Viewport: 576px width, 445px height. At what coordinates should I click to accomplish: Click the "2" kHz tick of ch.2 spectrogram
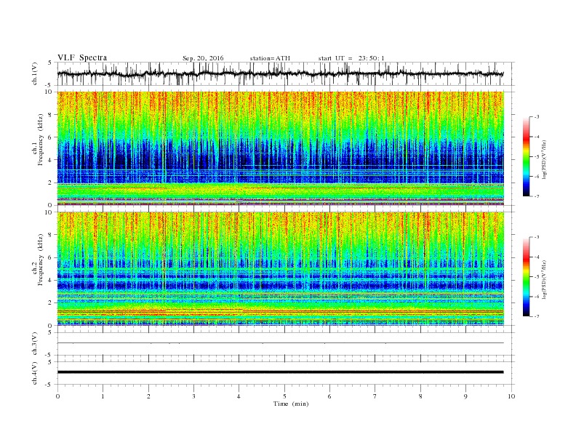(x=51, y=303)
